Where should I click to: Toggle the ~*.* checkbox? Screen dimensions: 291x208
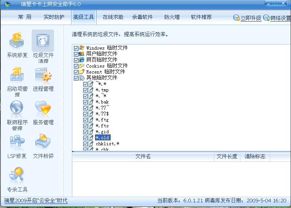coord(85,84)
